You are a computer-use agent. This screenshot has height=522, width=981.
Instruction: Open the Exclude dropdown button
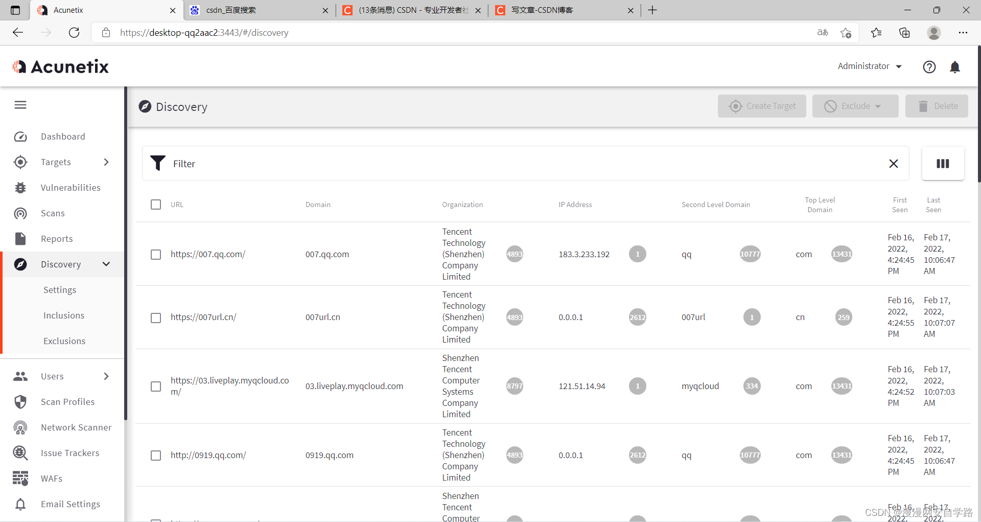tap(855, 106)
